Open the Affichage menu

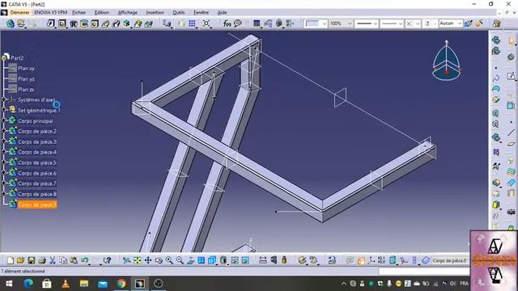[128, 13]
